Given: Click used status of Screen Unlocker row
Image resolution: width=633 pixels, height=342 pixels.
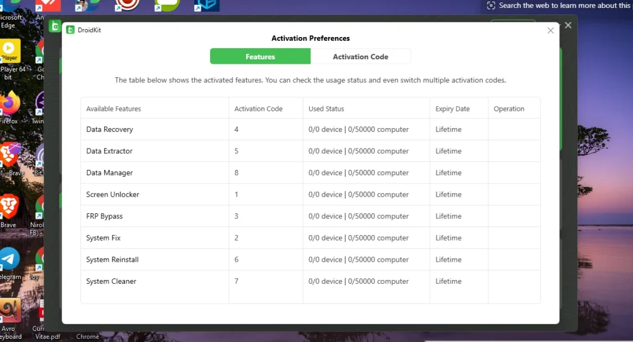Looking at the screenshot, I should [359, 195].
